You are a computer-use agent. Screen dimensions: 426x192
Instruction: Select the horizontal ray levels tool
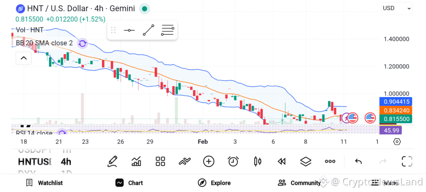pos(168,30)
